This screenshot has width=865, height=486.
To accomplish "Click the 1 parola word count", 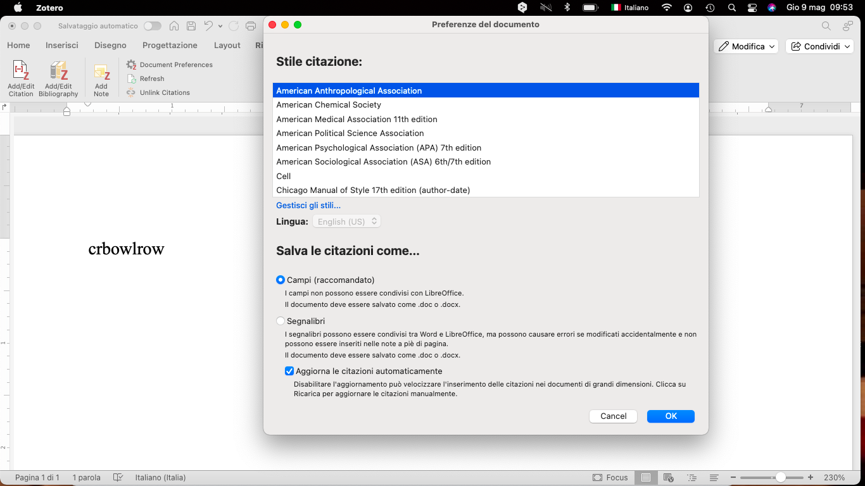I will pos(87,478).
